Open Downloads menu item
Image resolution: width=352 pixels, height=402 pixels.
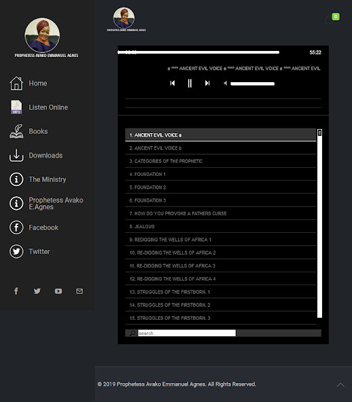tap(46, 156)
